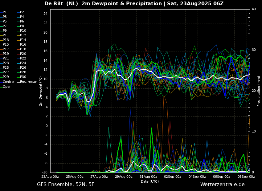
Task: Click the '04Sep 00z' tick label
Action: (197, 177)
